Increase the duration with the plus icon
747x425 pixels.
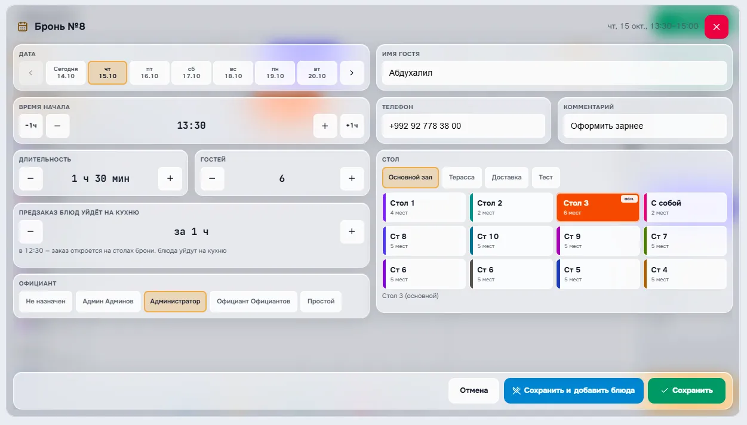[170, 178]
